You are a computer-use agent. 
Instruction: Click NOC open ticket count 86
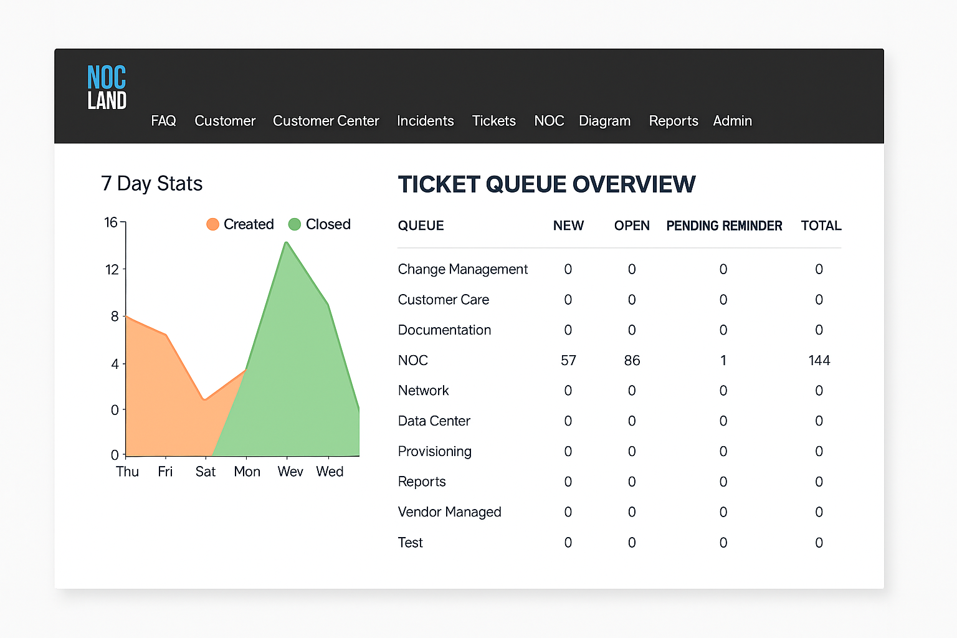pos(632,360)
